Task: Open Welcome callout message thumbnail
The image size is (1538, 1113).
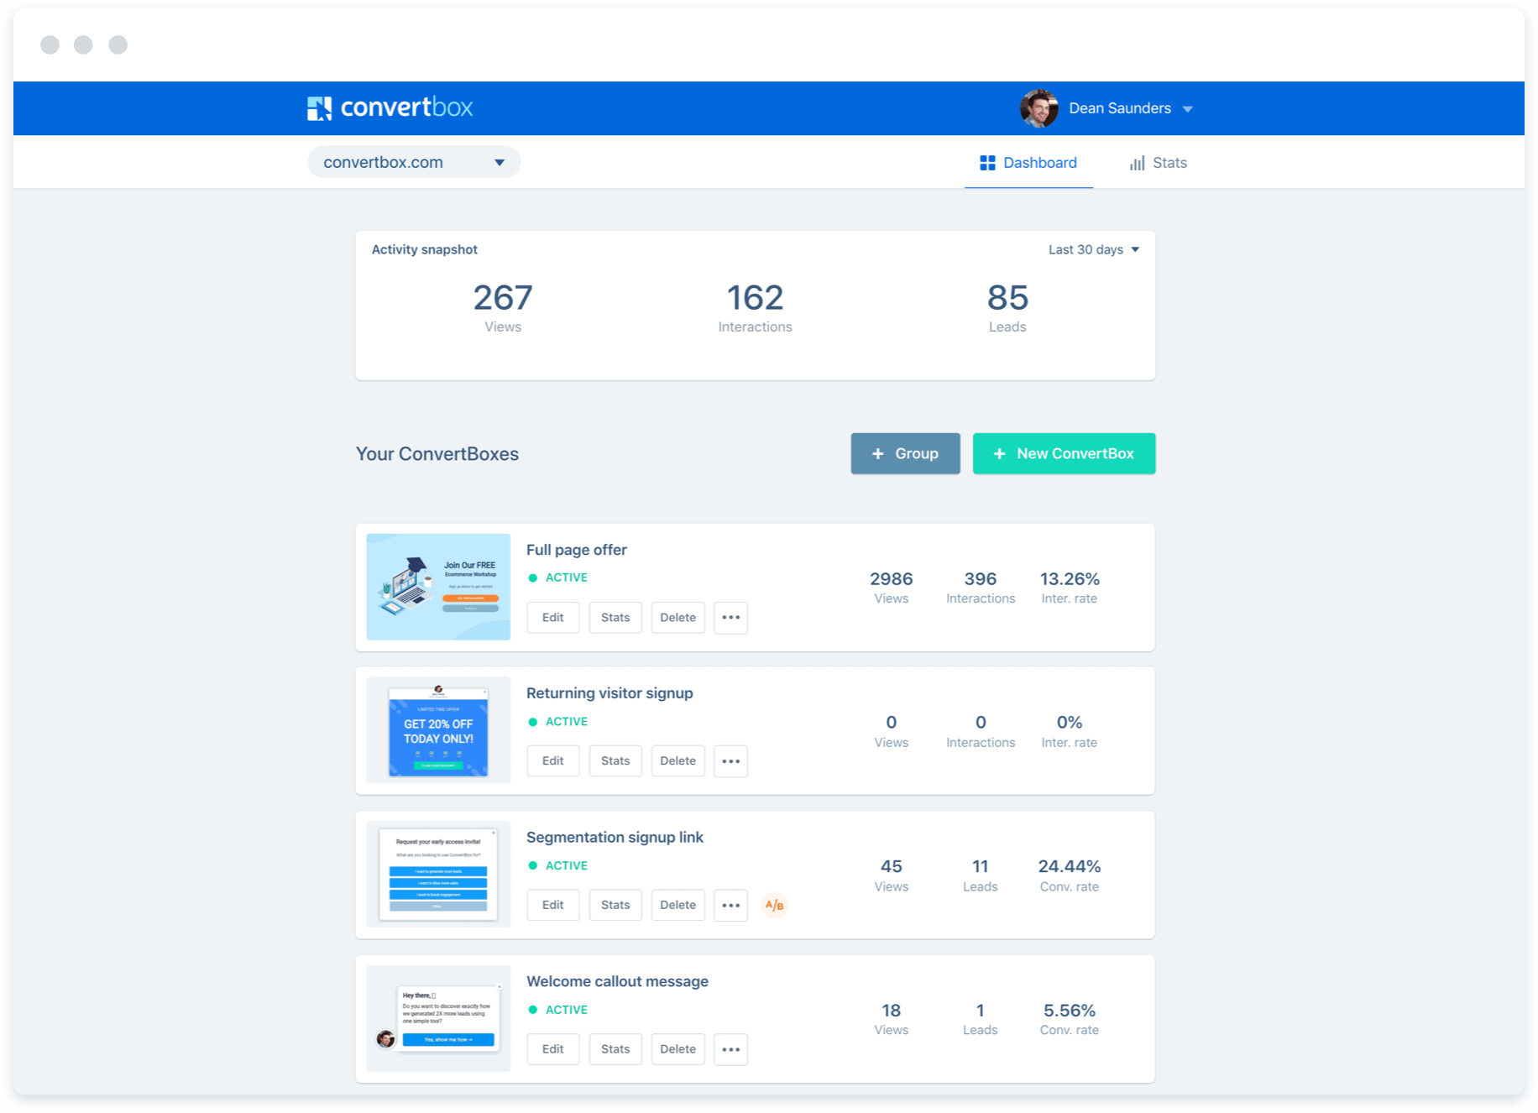Action: click(438, 1018)
